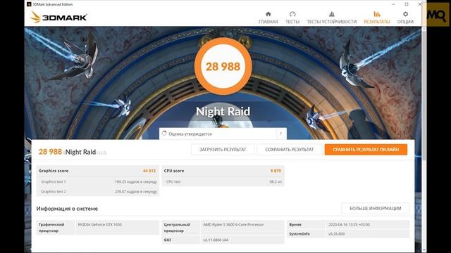Click the 3DMark logo
This screenshot has height=253, width=451.
(58, 17)
